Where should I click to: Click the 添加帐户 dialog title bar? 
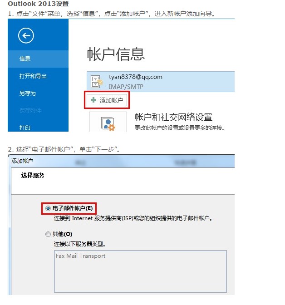click(121, 161)
